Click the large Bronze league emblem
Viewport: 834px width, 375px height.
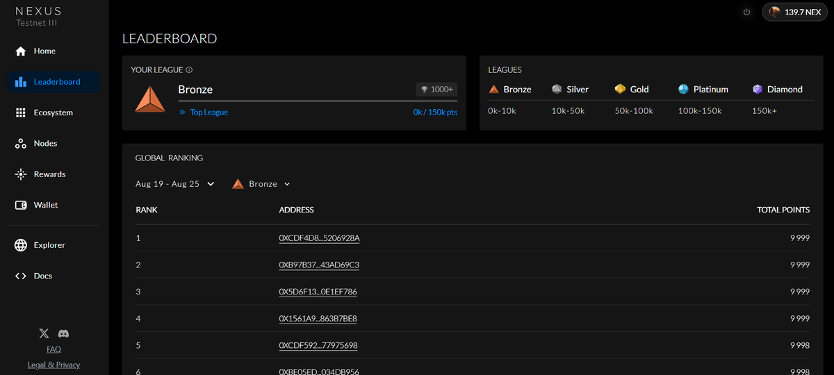coord(149,99)
